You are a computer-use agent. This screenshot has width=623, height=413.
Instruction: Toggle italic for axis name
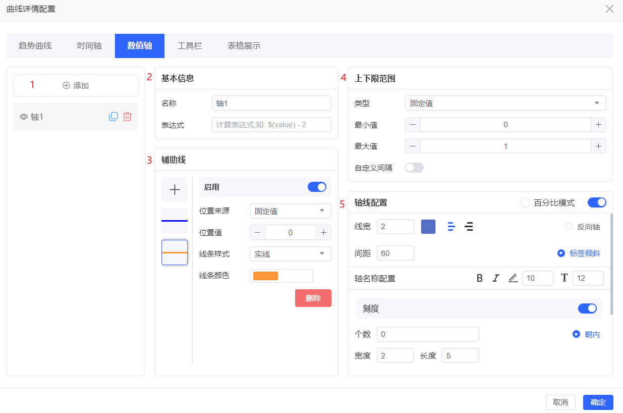pyautogui.click(x=496, y=278)
